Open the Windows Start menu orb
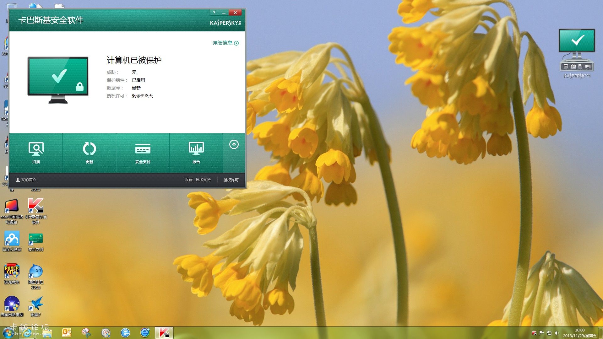The width and height of the screenshot is (603, 339). pos(8,333)
